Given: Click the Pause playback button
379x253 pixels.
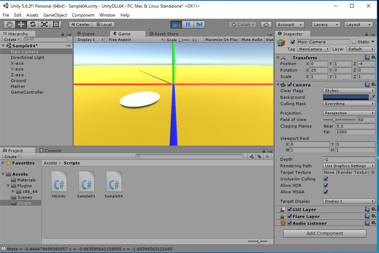Looking at the screenshot, I should pyautogui.click(x=188, y=25).
